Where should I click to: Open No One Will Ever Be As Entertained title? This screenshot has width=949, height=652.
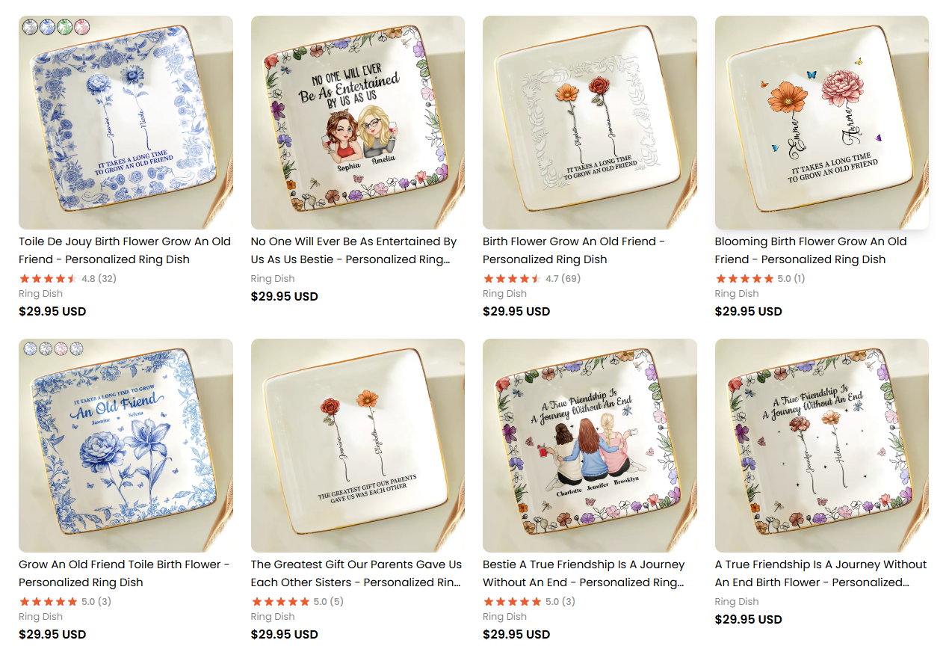(x=354, y=250)
